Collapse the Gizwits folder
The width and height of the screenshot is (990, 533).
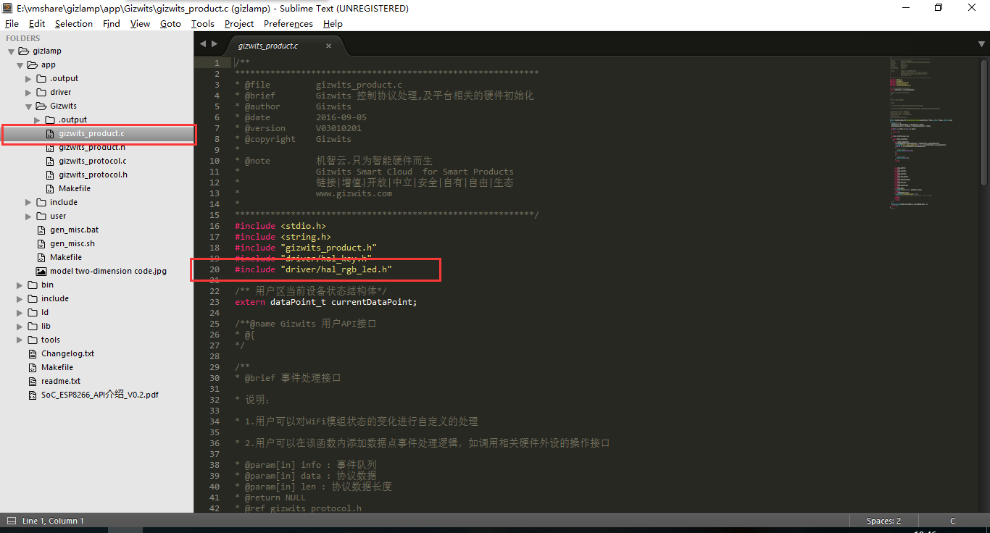[x=29, y=106]
